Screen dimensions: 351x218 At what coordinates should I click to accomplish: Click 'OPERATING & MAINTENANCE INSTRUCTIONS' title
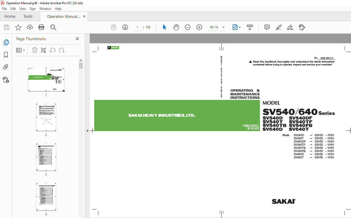[x=245, y=94]
